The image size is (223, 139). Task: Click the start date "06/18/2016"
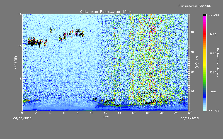pos(22,118)
